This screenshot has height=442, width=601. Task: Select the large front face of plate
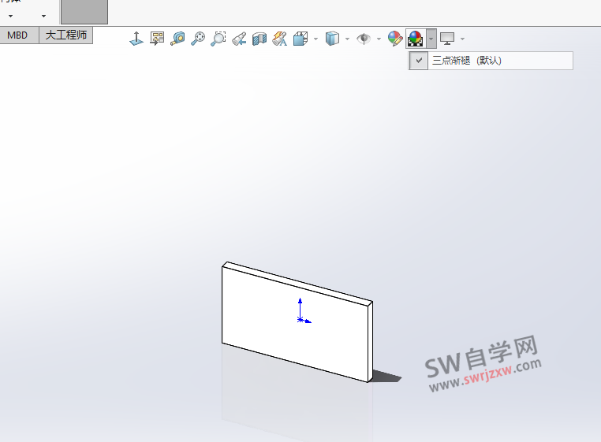coord(295,325)
